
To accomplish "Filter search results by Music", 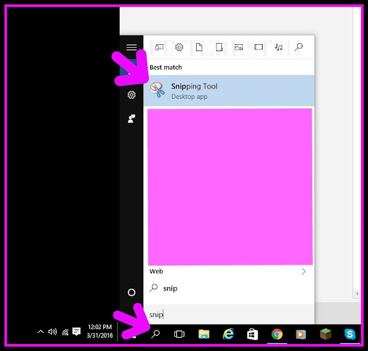I will coord(278,47).
